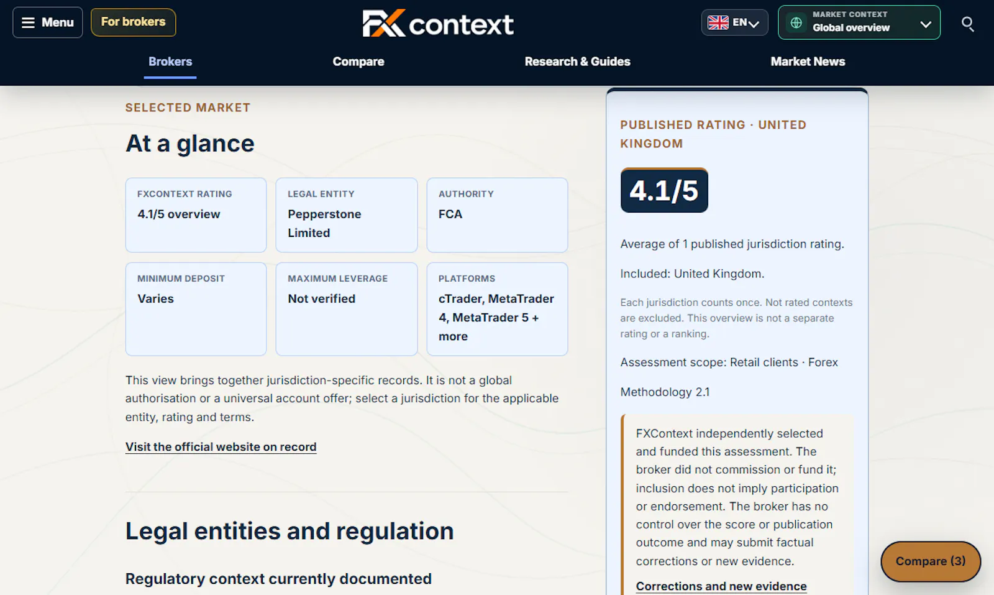Click the Maximum Leverage Not verified card
The image size is (994, 595).
(x=347, y=309)
